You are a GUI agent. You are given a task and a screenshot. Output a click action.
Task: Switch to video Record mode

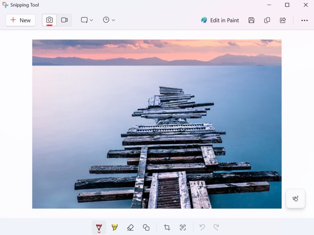click(64, 20)
